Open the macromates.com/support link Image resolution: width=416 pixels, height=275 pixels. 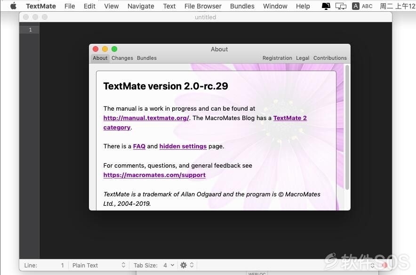tap(154, 175)
